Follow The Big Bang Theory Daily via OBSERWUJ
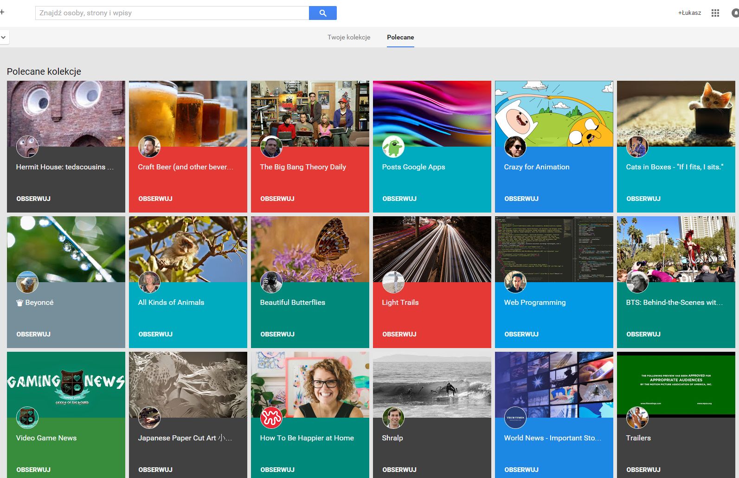This screenshot has width=739, height=478. [x=277, y=199]
